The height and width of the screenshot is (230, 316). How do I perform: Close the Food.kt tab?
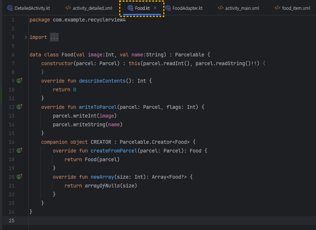coord(155,8)
